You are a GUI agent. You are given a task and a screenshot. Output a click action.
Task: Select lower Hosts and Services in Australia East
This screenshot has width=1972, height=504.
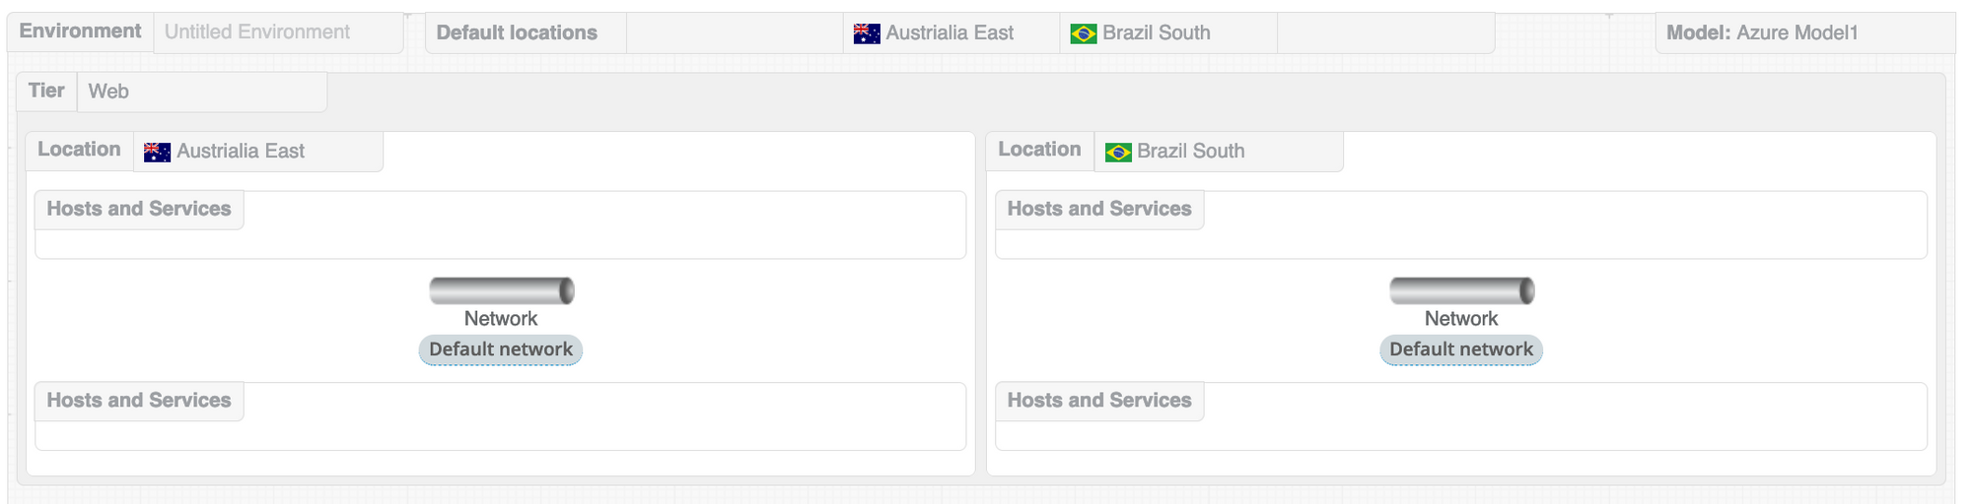[139, 401]
